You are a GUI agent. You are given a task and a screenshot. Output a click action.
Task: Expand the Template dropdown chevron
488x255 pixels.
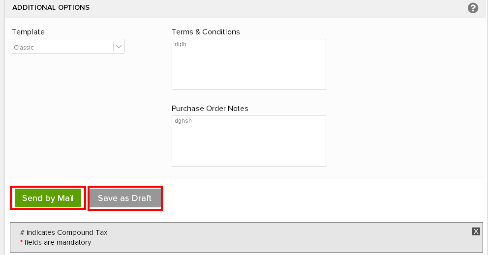[119, 46]
